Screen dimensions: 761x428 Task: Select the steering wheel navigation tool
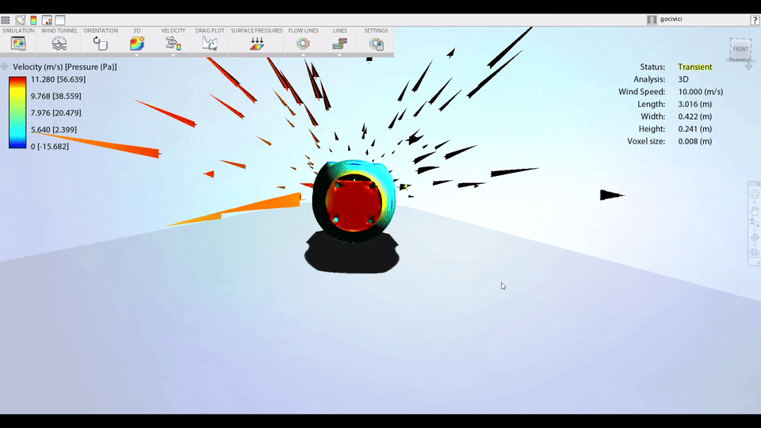pos(754,194)
